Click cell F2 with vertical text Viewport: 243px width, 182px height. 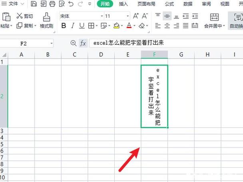(x=154, y=96)
